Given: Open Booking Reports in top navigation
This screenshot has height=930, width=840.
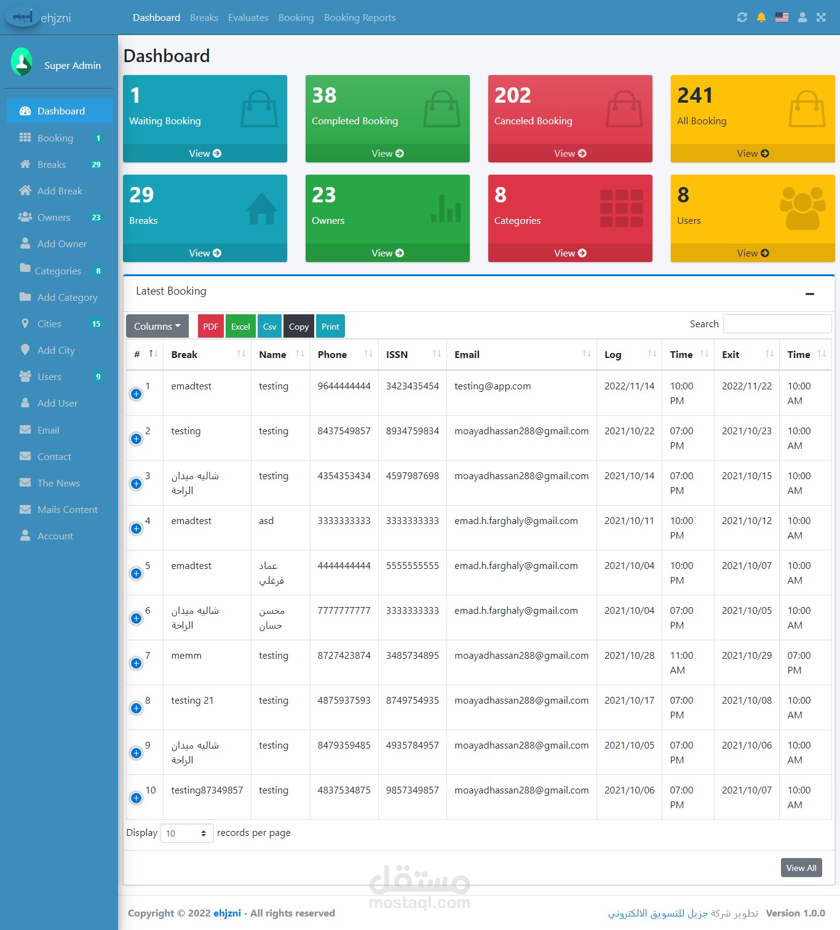Looking at the screenshot, I should [360, 17].
